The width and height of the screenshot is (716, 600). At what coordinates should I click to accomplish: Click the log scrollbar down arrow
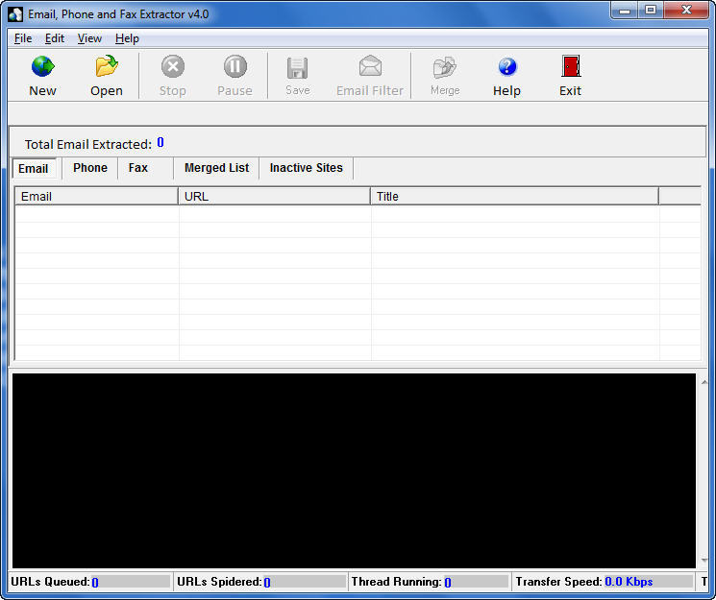[x=704, y=560]
